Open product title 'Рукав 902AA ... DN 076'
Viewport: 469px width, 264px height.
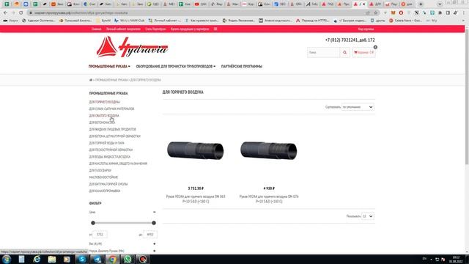click(269, 199)
